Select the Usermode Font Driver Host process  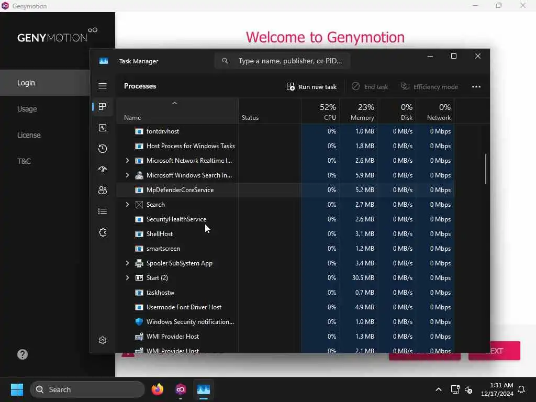click(285, 307)
